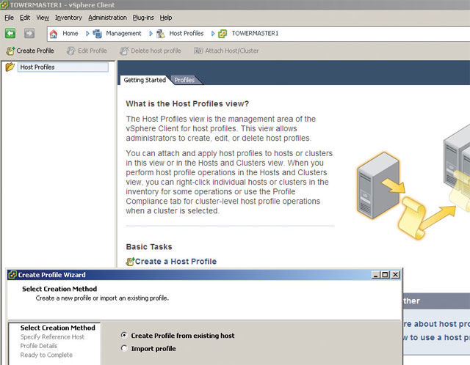
Task: Click the Edit Profile toolbar label
Action: [x=93, y=51]
